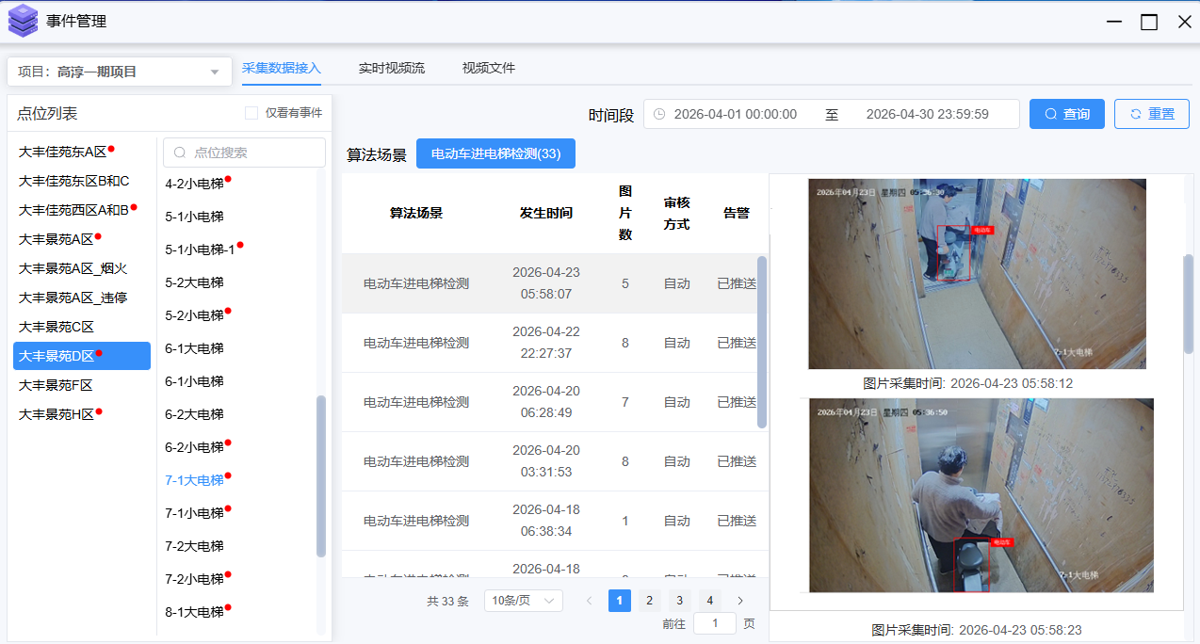Select point 7-2小电梯
This screenshot has height=644, width=1200.
tap(194, 579)
